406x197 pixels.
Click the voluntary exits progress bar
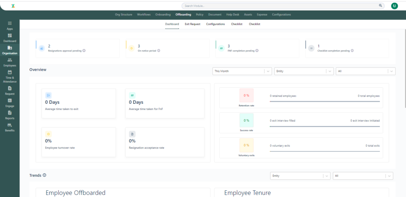(x=325, y=151)
